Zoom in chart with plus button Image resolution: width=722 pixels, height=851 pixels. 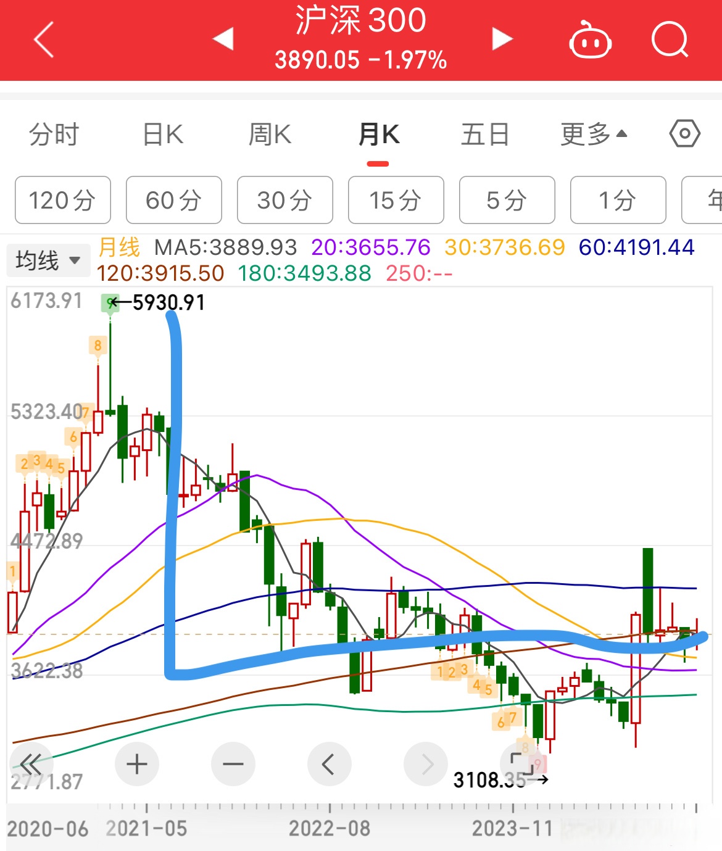pos(137,765)
